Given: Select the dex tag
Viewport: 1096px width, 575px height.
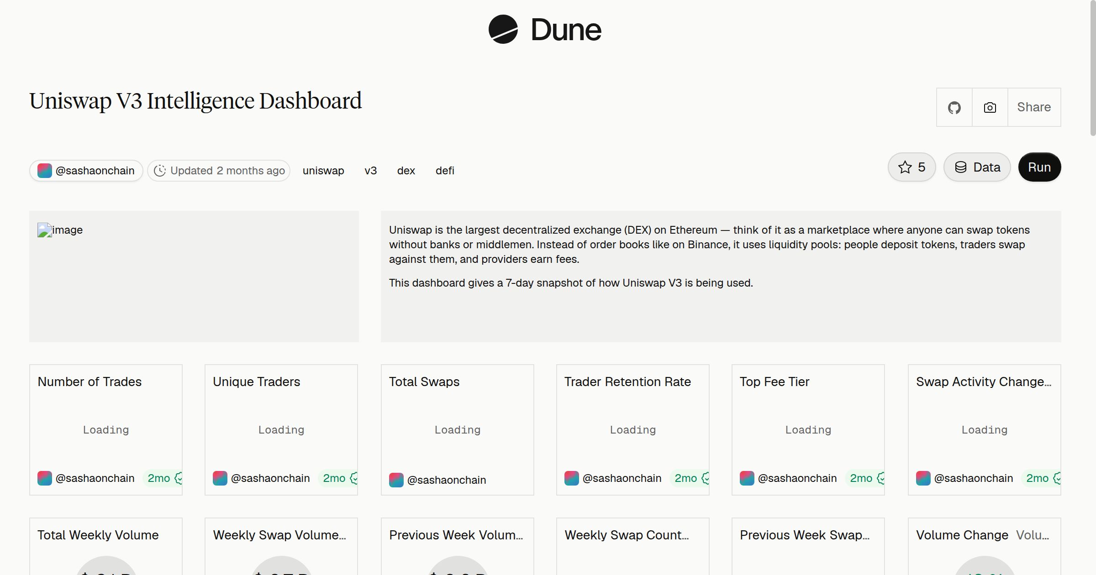Looking at the screenshot, I should coord(406,171).
